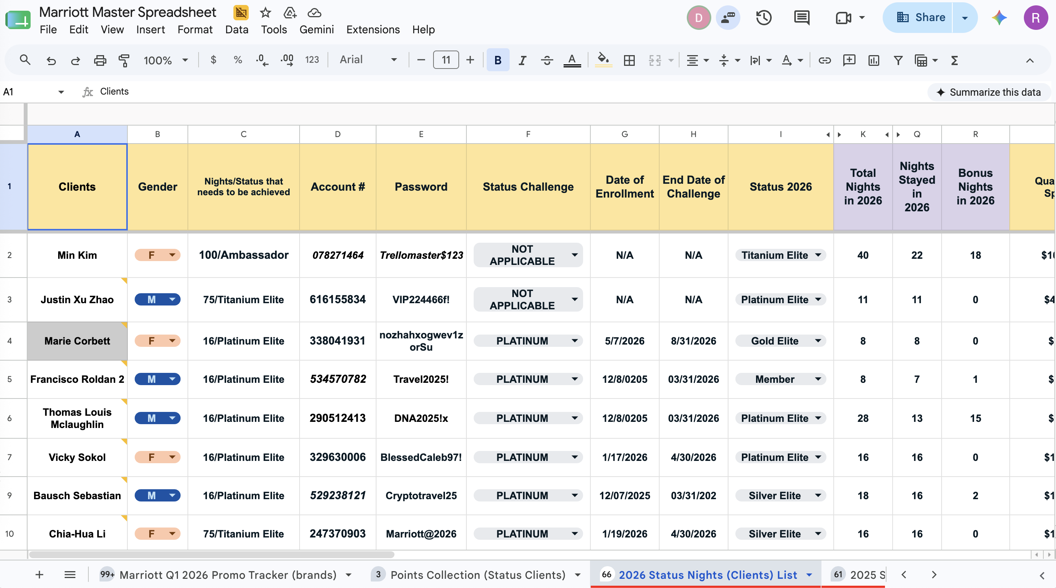Toggle bold formatting

(498, 60)
